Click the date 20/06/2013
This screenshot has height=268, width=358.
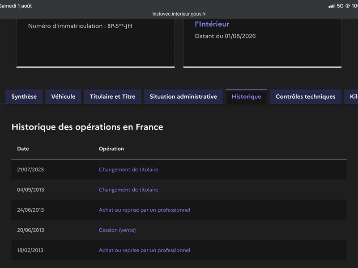pos(30,230)
